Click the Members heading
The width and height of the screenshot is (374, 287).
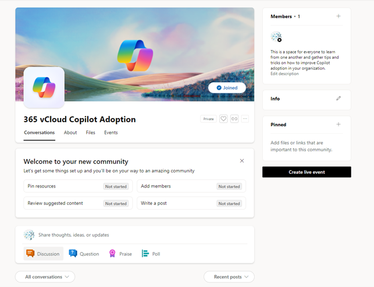pyautogui.click(x=281, y=16)
